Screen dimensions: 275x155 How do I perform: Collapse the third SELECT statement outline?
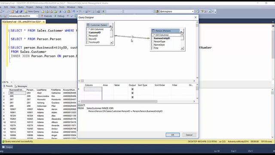click(9, 48)
